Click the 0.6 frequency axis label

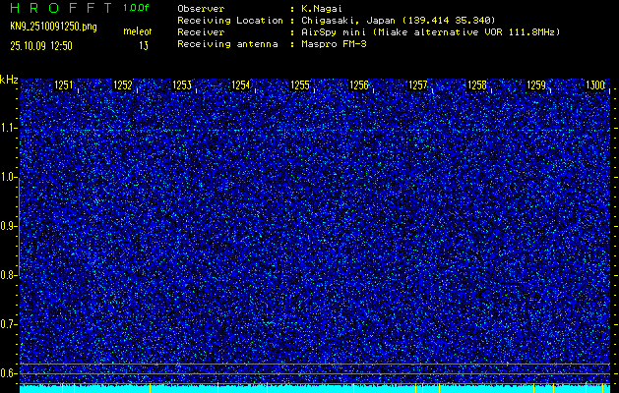[9, 372]
